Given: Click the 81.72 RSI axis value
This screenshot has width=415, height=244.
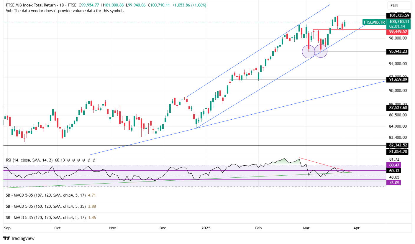Looking at the screenshot, I should click(394, 159).
